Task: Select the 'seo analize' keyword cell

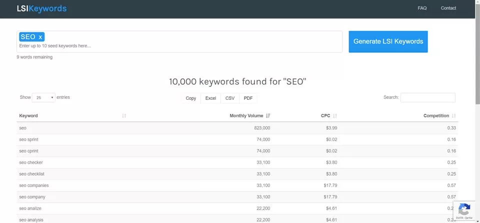Action: point(30,209)
